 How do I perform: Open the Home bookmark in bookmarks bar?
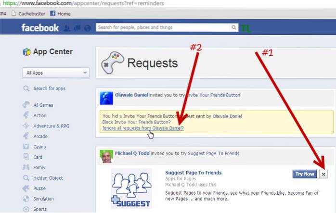[x=60, y=13]
